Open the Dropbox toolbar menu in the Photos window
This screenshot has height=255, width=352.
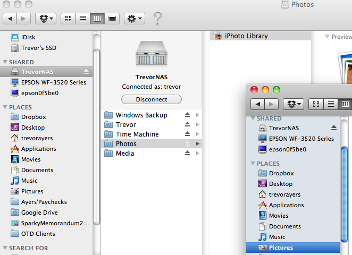pos(46,19)
